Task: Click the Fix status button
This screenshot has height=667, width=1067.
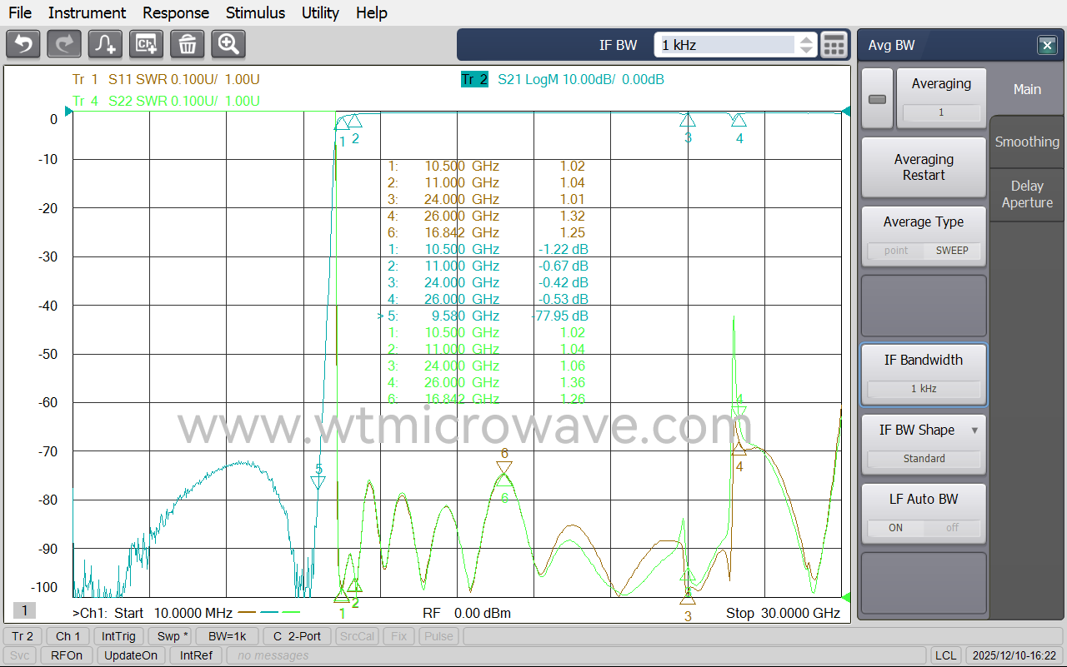Action: 398,636
